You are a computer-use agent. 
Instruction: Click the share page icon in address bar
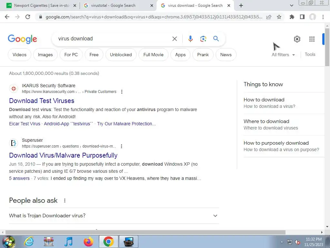point(269,17)
